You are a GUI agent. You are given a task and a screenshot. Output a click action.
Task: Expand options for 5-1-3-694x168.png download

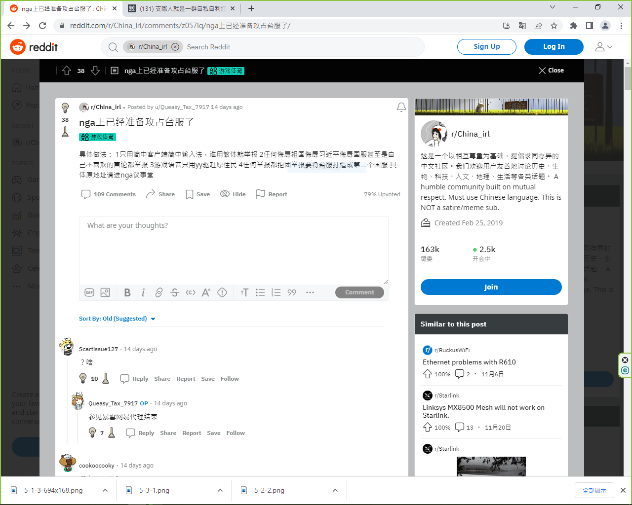click(x=105, y=490)
